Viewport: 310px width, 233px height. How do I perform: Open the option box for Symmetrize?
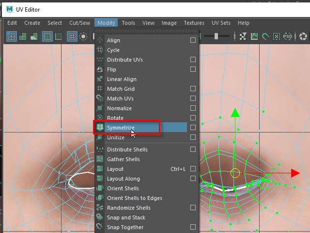[x=193, y=128]
